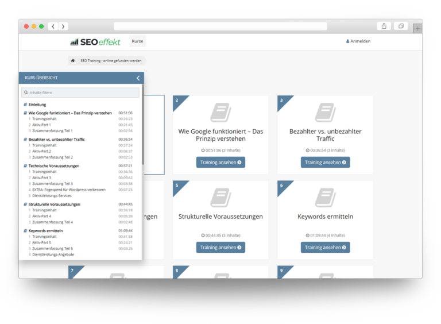Click 01:09:44 (4 Inhalte) duration text
Image resolution: width=441 pixels, height=324 pixels.
(325, 236)
